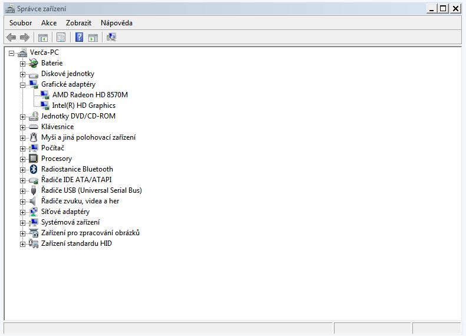
Task: Click the Grafické adaptéry category icon
Action: (x=34, y=84)
